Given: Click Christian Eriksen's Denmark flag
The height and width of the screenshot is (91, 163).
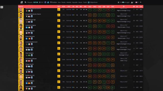Looking at the screenshot, I should coord(29,61).
